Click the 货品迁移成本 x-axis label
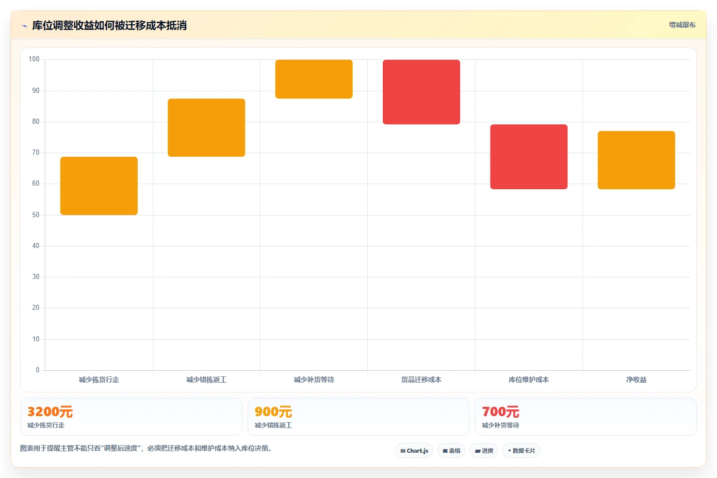The height and width of the screenshot is (478, 717). coord(421,380)
